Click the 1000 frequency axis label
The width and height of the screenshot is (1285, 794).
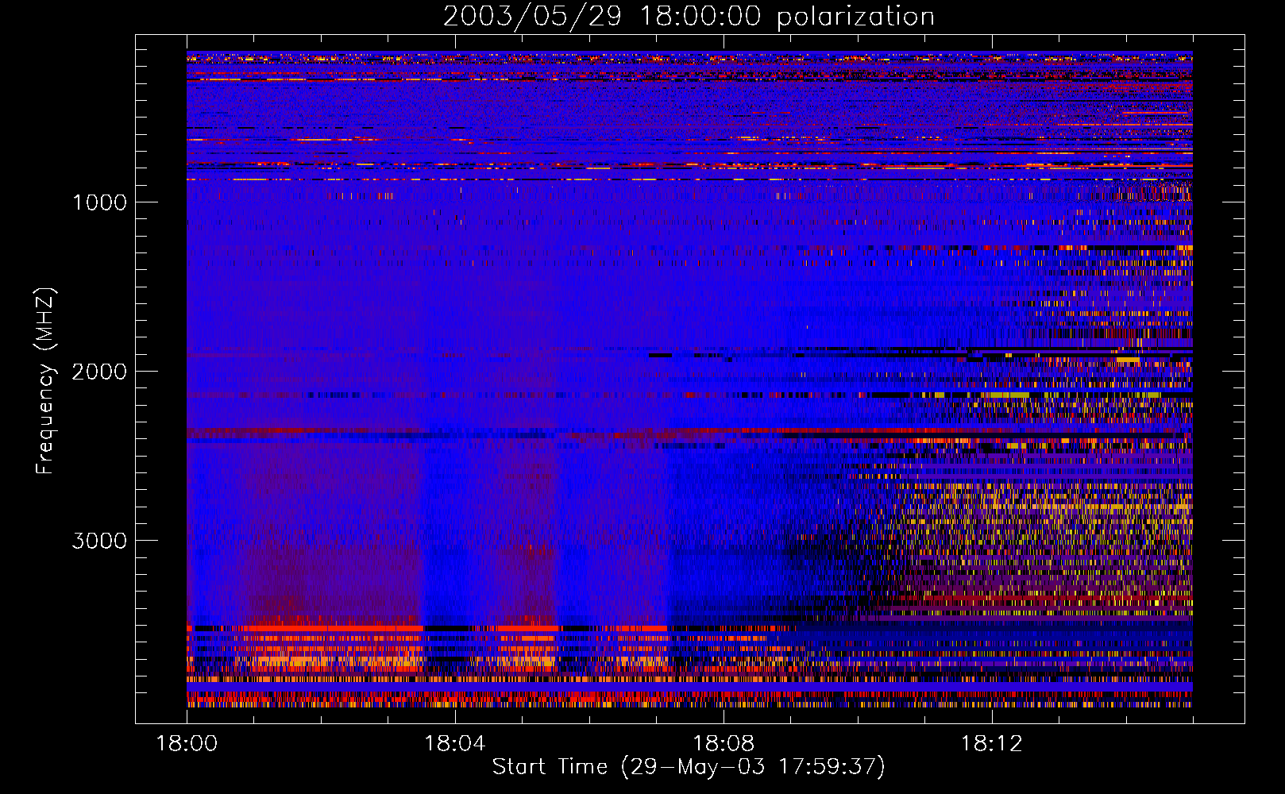tap(99, 202)
